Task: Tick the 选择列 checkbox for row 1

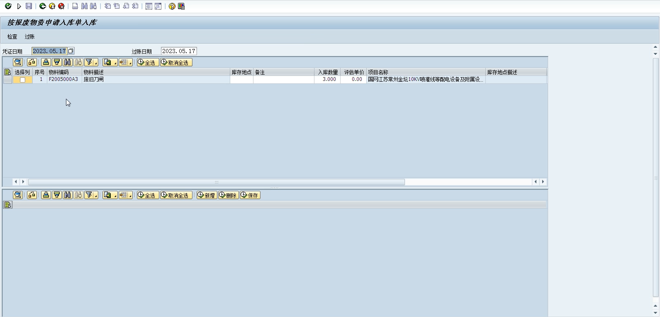Action: coord(23,80)
